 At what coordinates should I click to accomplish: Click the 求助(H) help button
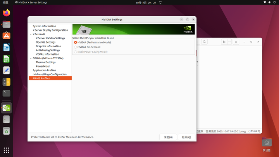(168, 137)
